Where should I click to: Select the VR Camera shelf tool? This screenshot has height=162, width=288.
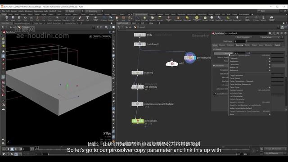256,18
